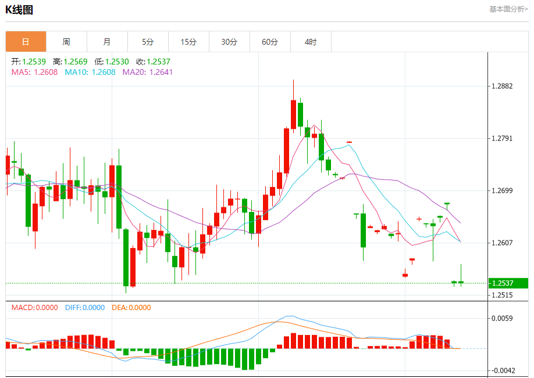534x378 pixels.
Task: Open the 15分 interval tab
Action: [x=188, y=42]
